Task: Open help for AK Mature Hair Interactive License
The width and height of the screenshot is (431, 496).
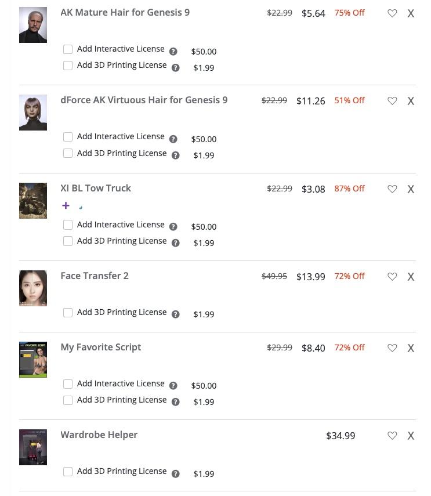Action: [173, 51]
